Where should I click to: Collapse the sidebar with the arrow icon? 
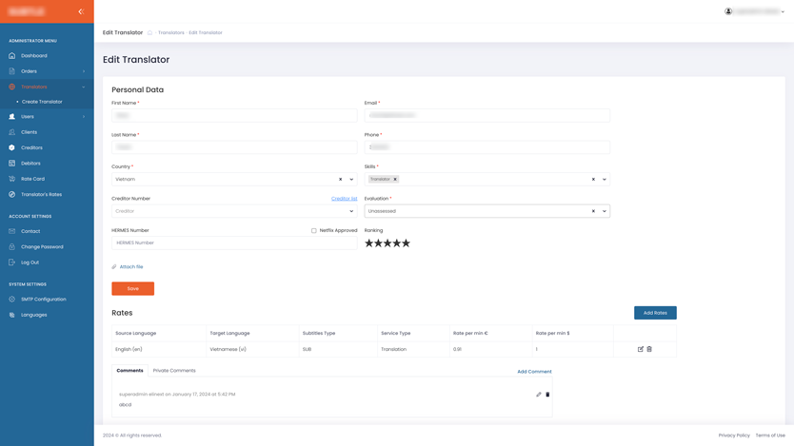[x=81, y=11]
